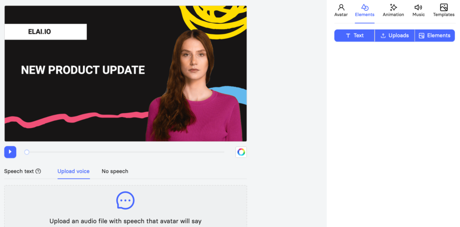
Task: Click the audio file upload drop area
Action: click(x=126, y=206)
